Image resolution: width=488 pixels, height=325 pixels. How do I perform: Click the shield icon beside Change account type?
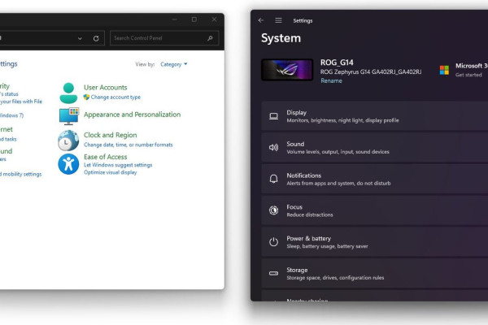(x=86, y=97)
